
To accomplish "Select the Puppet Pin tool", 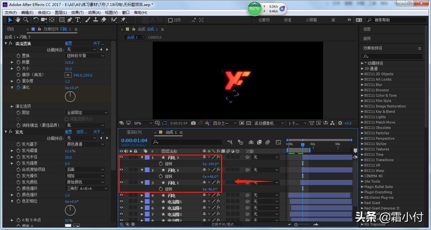I will tap(123, 20).
